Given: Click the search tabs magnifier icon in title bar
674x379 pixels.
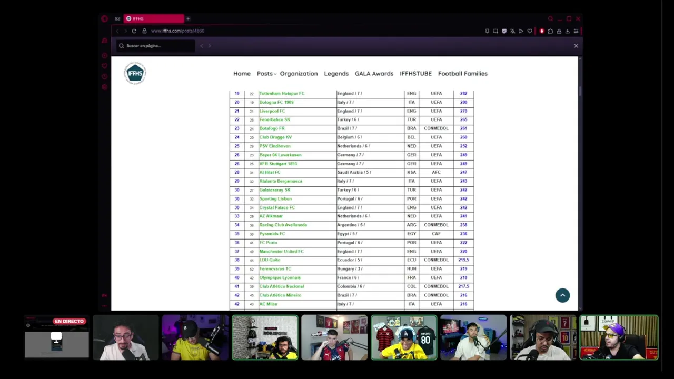Looking at the screenshot, I should (x=550, y=19).
